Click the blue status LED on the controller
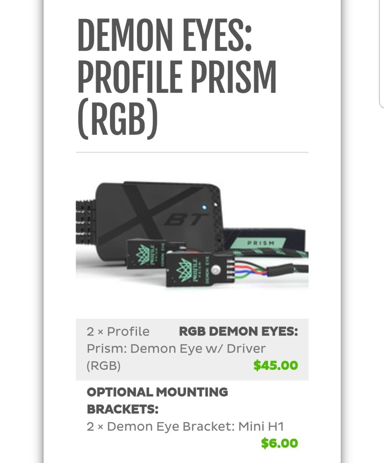384x463 pixels. (204, 208)
